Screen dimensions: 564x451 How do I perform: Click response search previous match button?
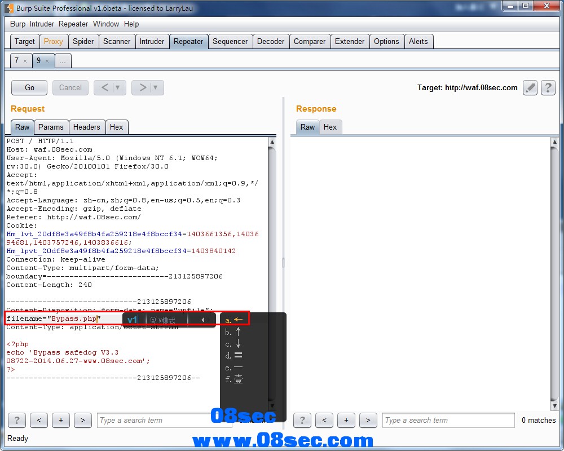point(324,420)
